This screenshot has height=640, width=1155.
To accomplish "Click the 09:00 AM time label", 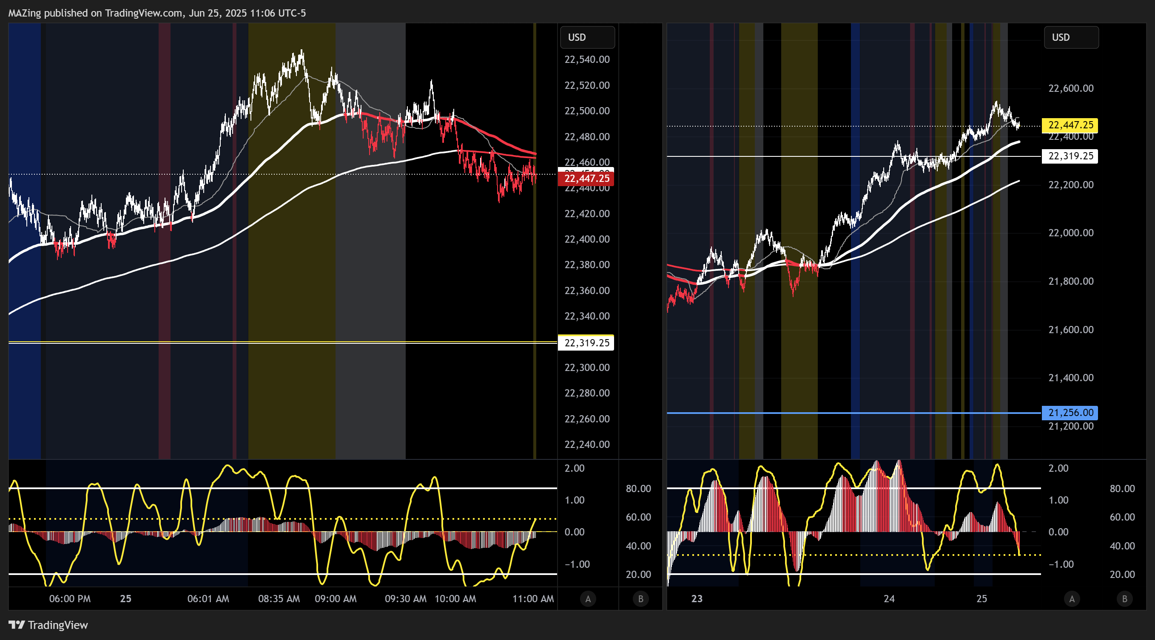I will coord(336,599).
